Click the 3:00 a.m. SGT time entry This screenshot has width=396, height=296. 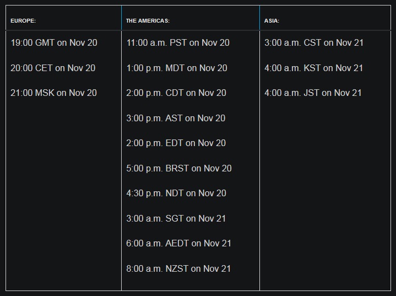[x=176, y=218]
